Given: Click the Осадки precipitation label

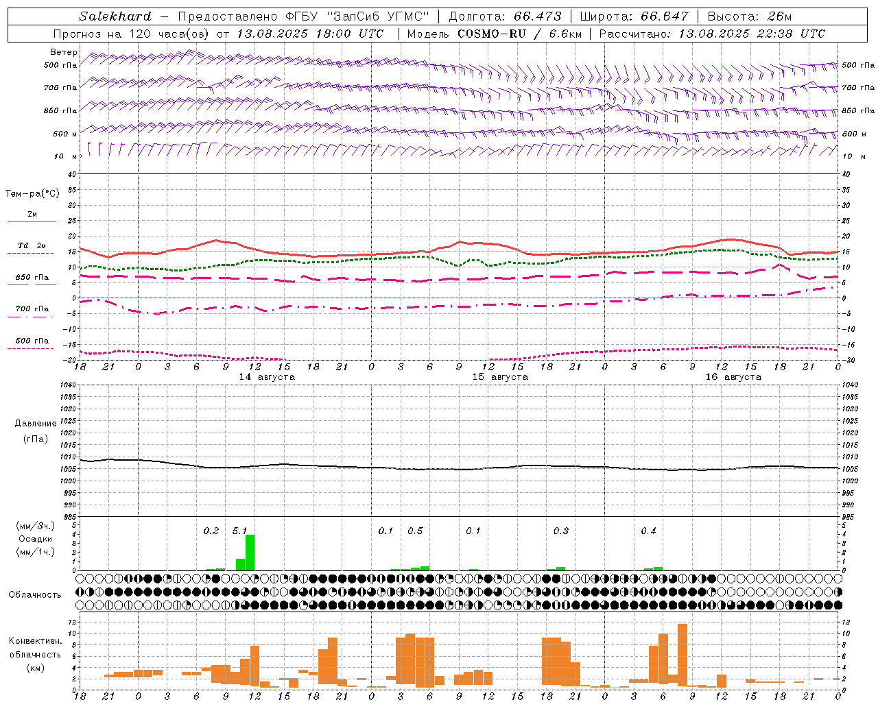Looking at the screenshot, I should (x=36, y=539).
